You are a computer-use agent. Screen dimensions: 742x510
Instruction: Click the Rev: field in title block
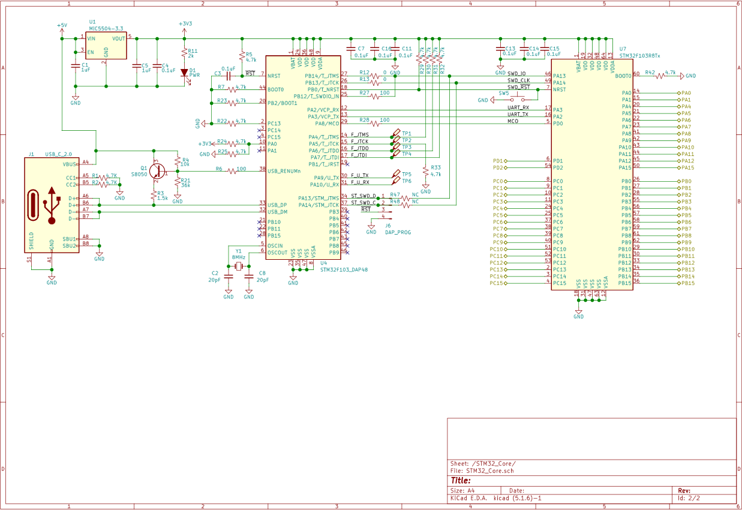(x=684, y=491)
